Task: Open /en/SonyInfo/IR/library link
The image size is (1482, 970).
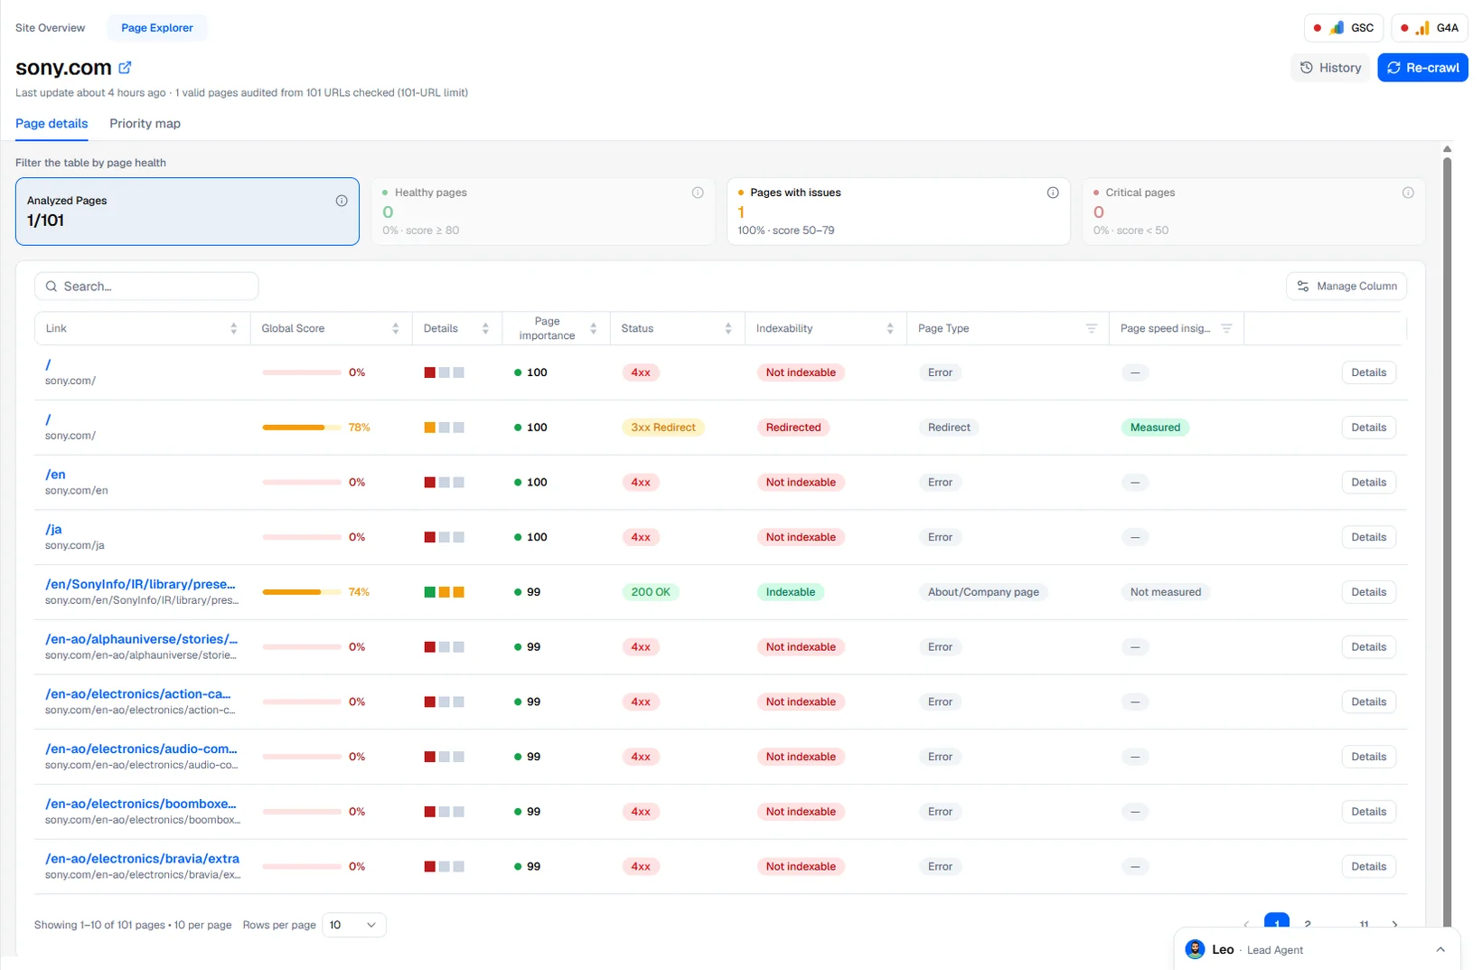Action: point(140,585)
